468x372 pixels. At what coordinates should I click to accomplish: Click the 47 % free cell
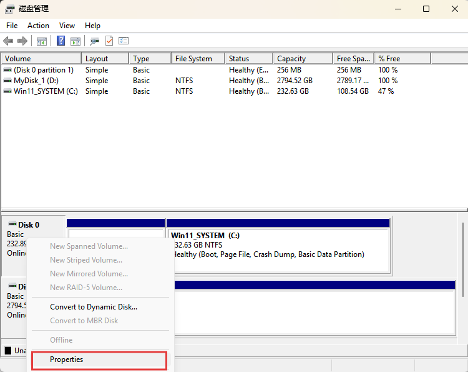point(386,91)
